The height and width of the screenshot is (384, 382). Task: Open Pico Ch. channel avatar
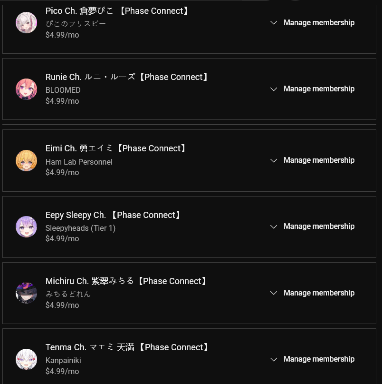coord(27,22)
